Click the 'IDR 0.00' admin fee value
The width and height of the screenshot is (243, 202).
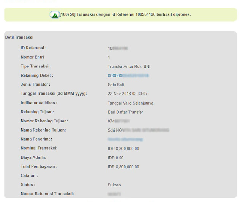coord(115,158)
